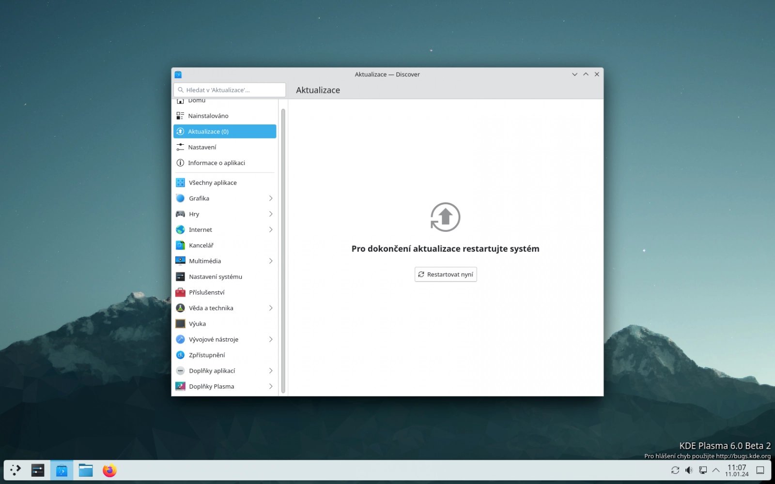Close the Discover window
775x484 pixels.
597,75
